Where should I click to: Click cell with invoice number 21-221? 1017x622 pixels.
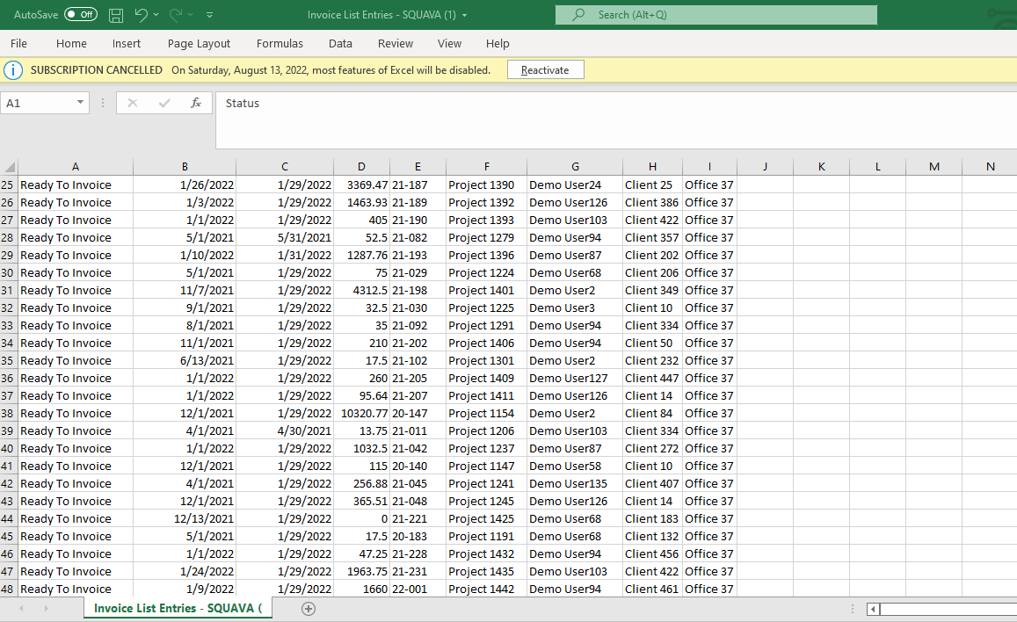tap(418, 519)
